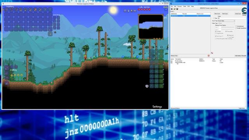The image size is (249, 140).
Task: Toggle the CopyOnWrite checkbox
Action: 216,33
